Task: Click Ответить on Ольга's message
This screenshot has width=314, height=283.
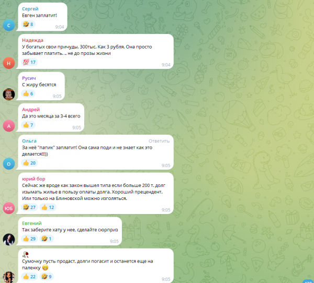Action: [x=159, y=141]
